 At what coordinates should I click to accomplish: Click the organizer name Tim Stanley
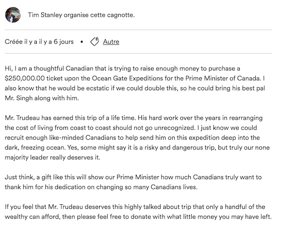point(45,15)
